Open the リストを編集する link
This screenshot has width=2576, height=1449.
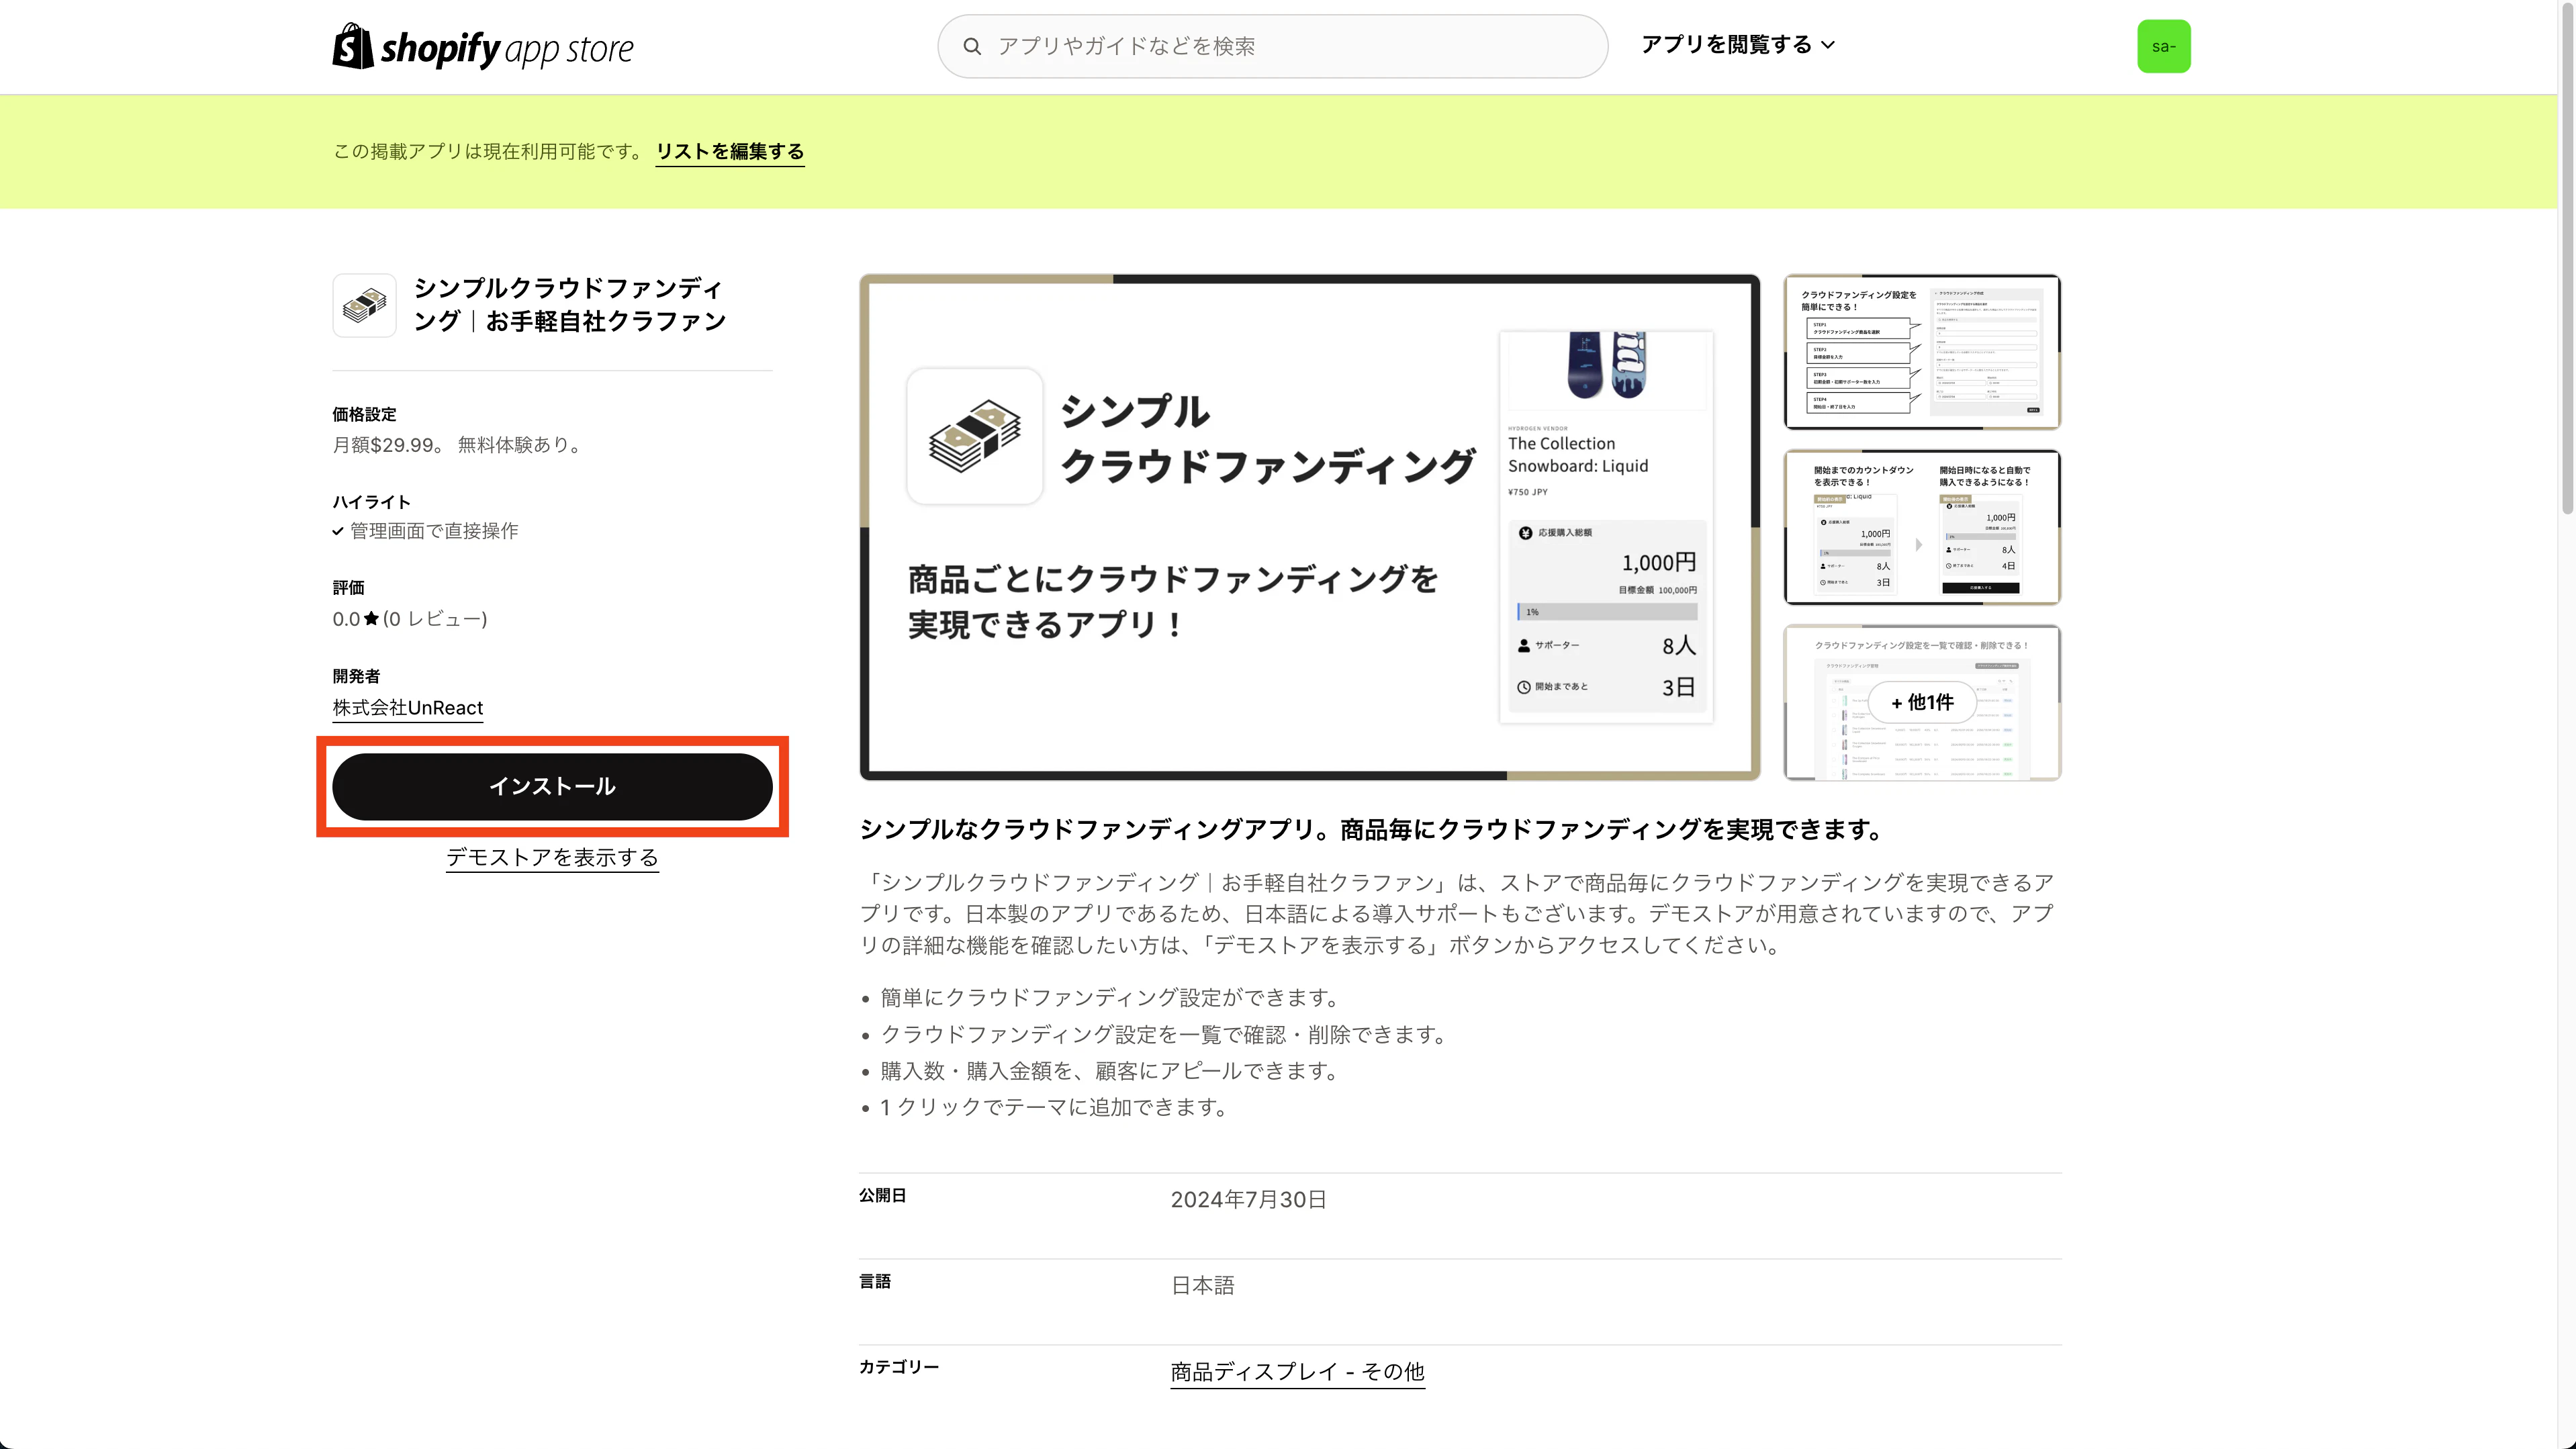point(729,151)
